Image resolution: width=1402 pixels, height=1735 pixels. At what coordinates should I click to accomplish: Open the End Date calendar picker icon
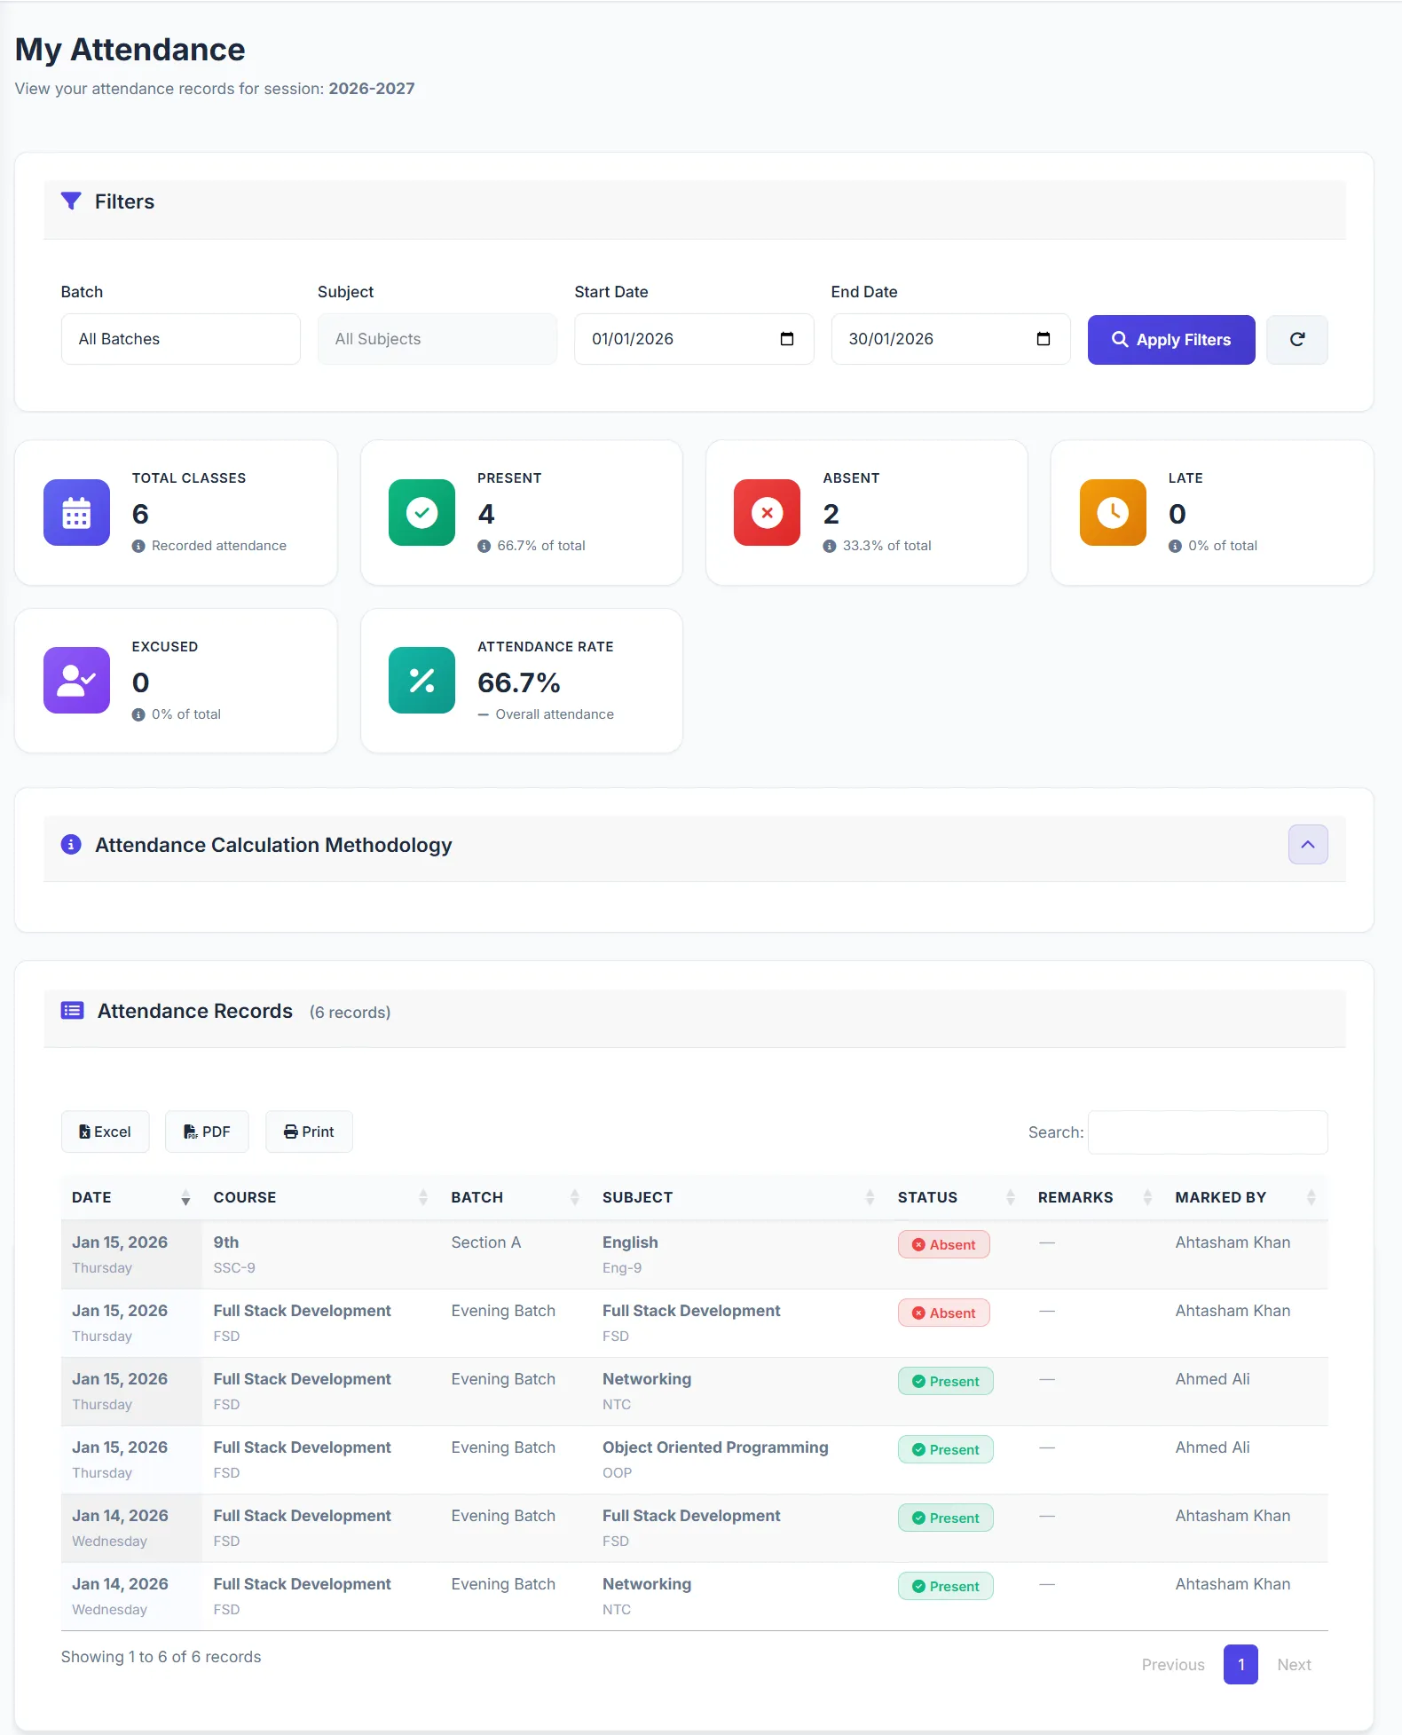[x=1043, y=339]
